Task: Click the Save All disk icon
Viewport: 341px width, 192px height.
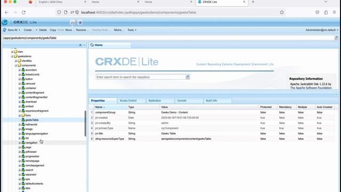Action: pyautogui.click(x=4, y=30)
